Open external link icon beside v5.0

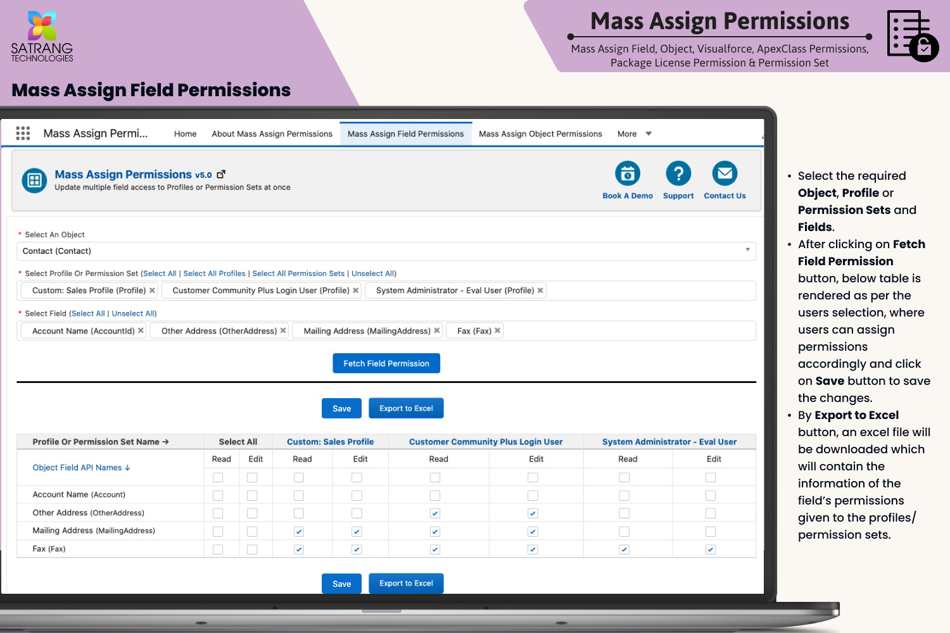(221, 174)
